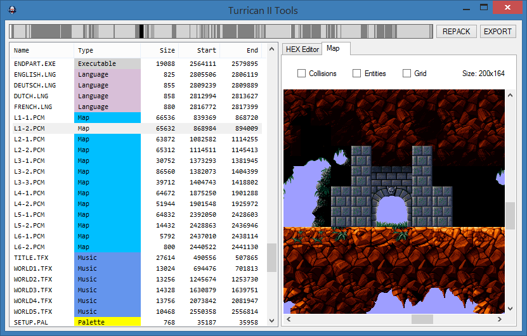Sort by the Size column header
Viewport: 527px width, 336px height.
click(x=160, y=51)
